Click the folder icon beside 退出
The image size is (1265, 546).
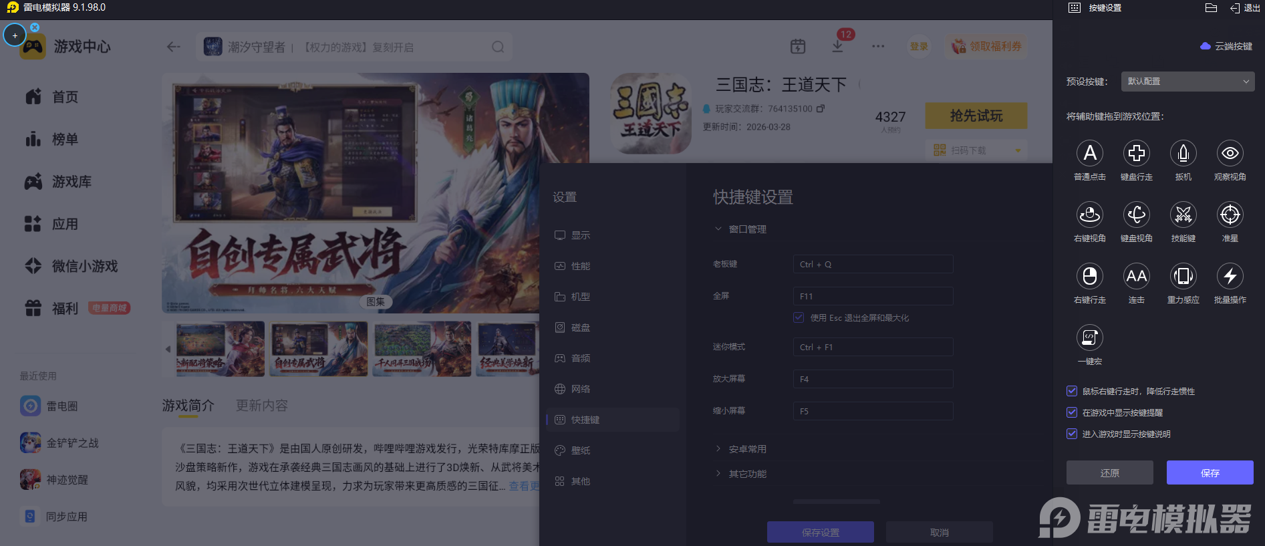(1211, 8)
